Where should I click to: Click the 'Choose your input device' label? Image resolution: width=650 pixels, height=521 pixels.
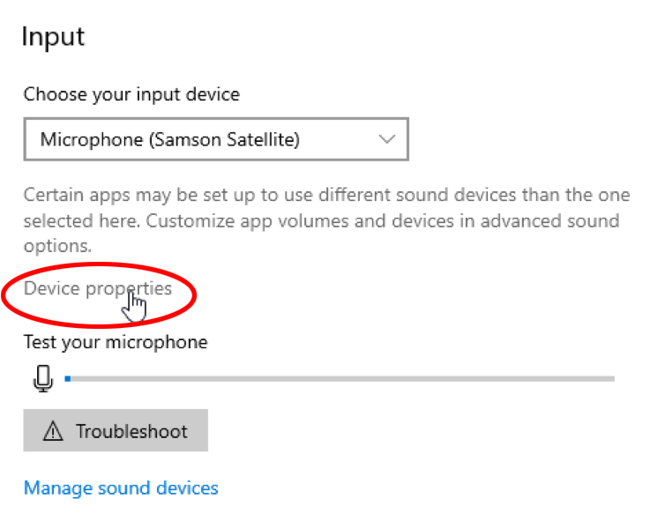click(131, 93)
